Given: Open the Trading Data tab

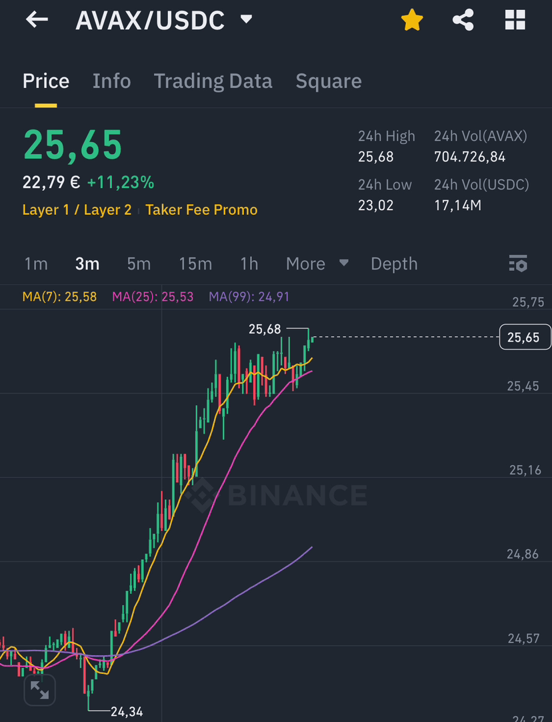Looking at the screenshot, I should click(213, 81).
